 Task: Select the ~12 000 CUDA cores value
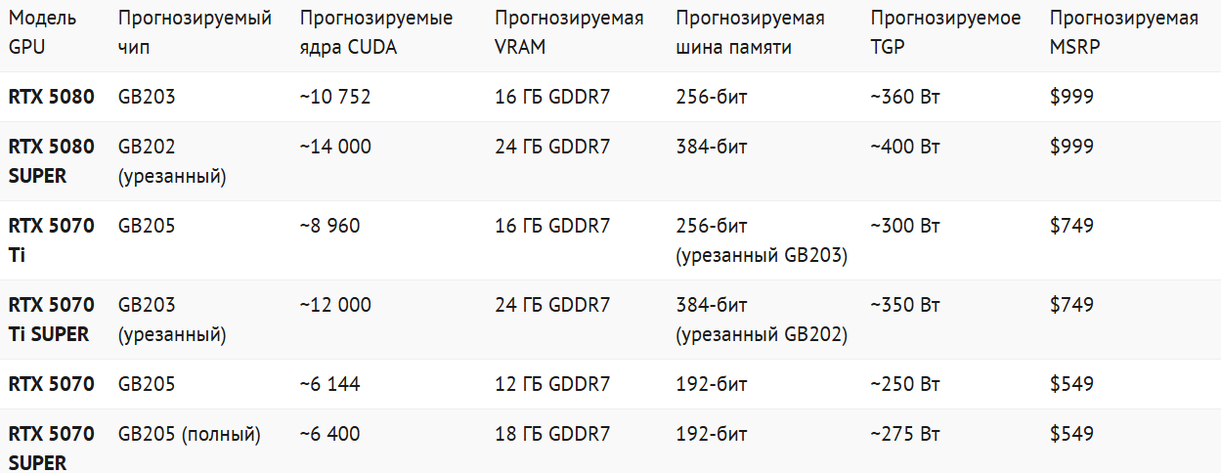[335, 305]
